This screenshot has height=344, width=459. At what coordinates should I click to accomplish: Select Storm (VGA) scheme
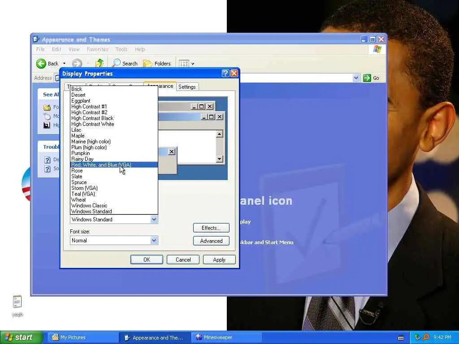[114, 188]
